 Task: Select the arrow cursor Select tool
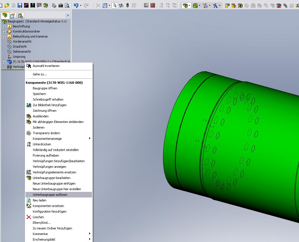point(115,5)
